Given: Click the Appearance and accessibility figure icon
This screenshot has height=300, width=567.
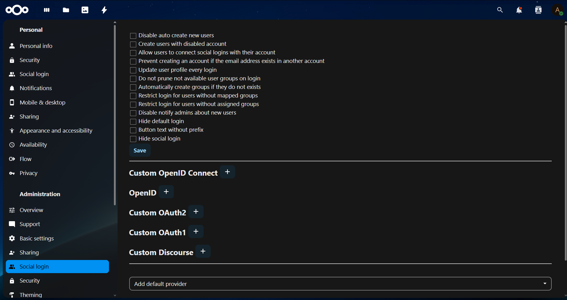Looking at the screenshot, I should pos(12,131).
